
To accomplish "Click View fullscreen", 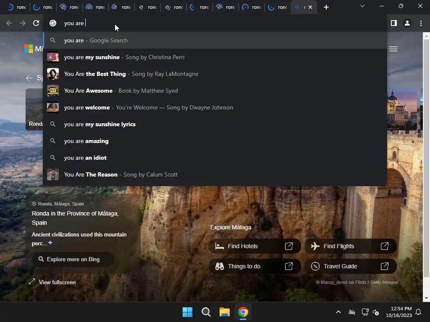I will 52,282.
